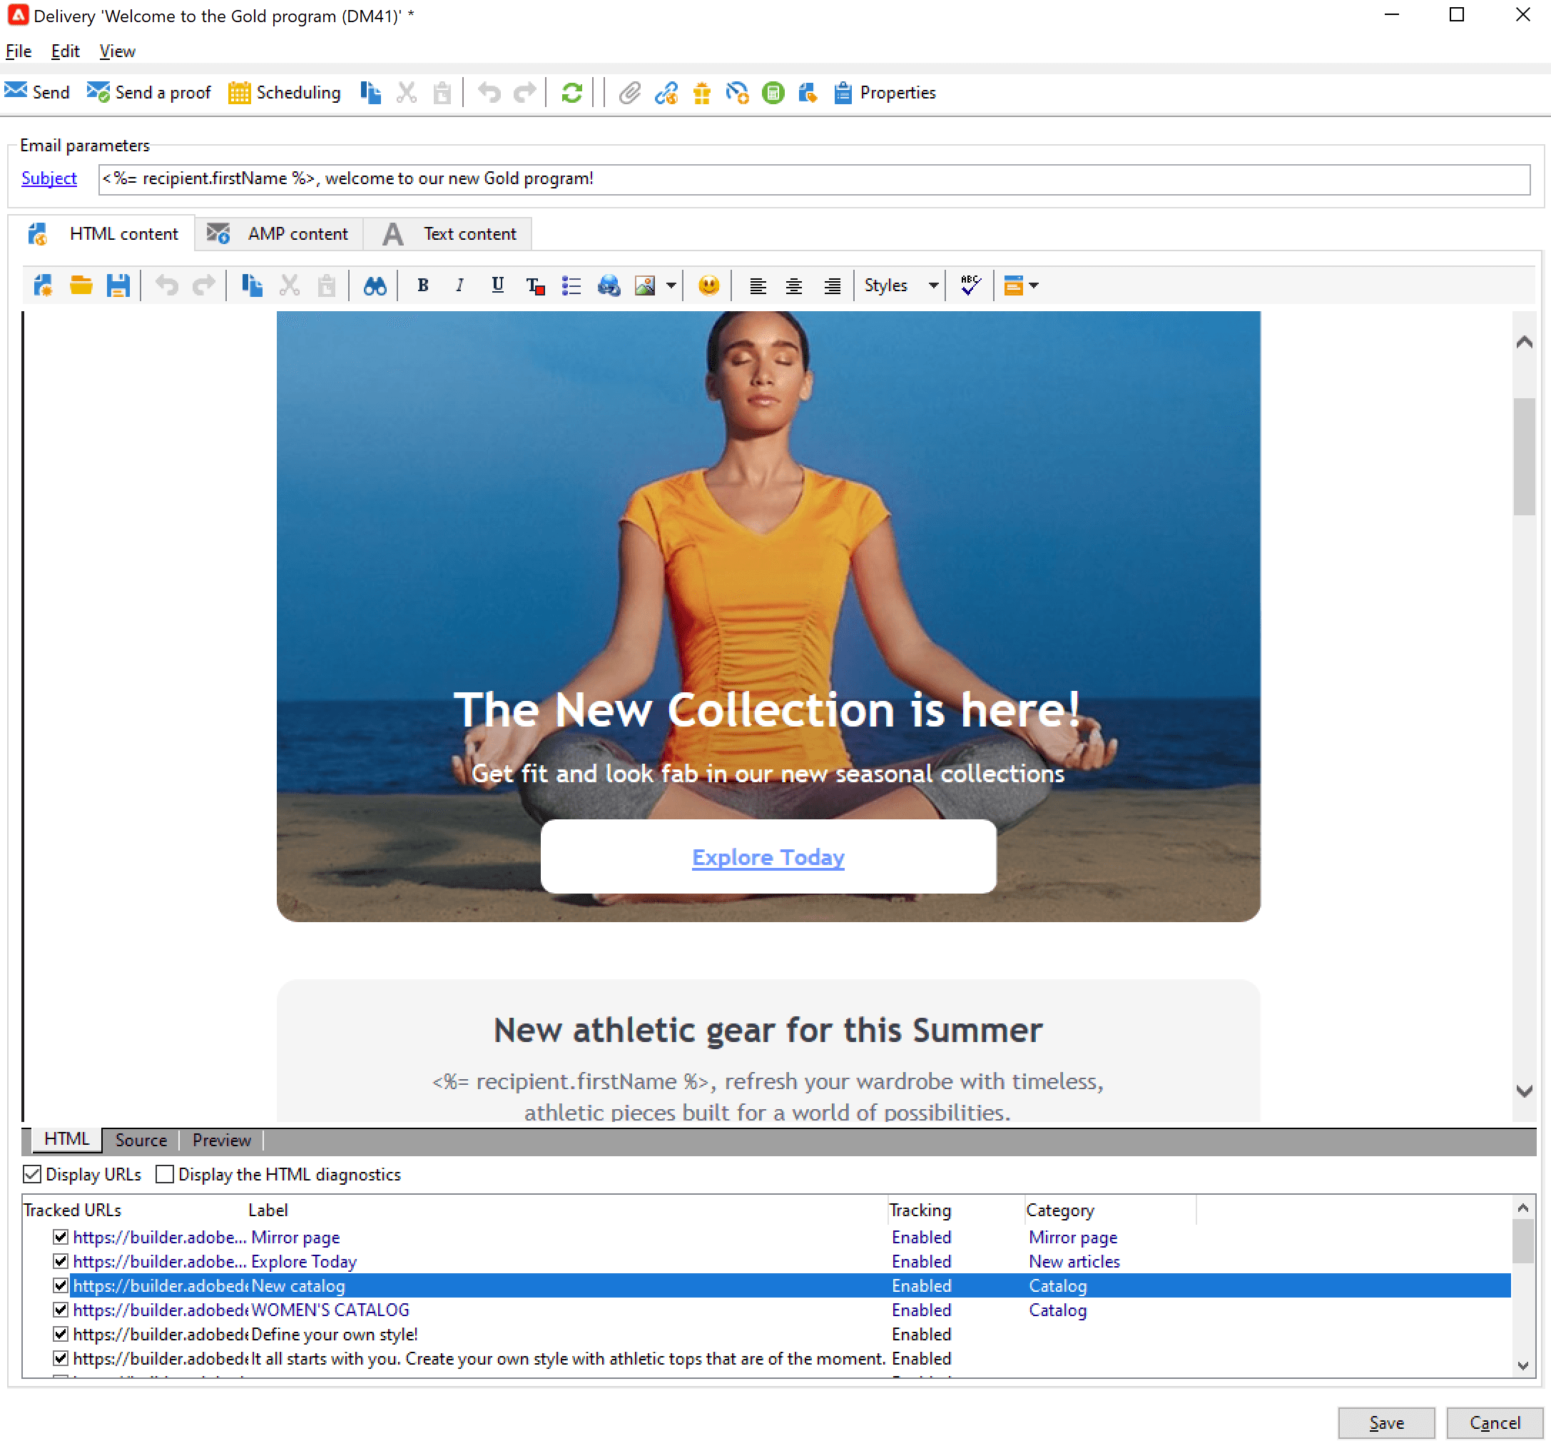Insert a hyperlink using the globe icon
1551x1446 pixels.
(609, 285)
